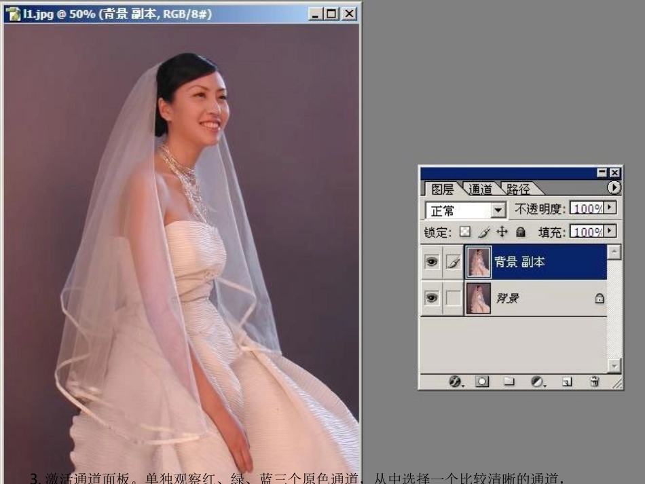The height and width of the screenshot is (484, 645).
Task: Minimize the l1.jpg document window
Action: coord(316,14)
